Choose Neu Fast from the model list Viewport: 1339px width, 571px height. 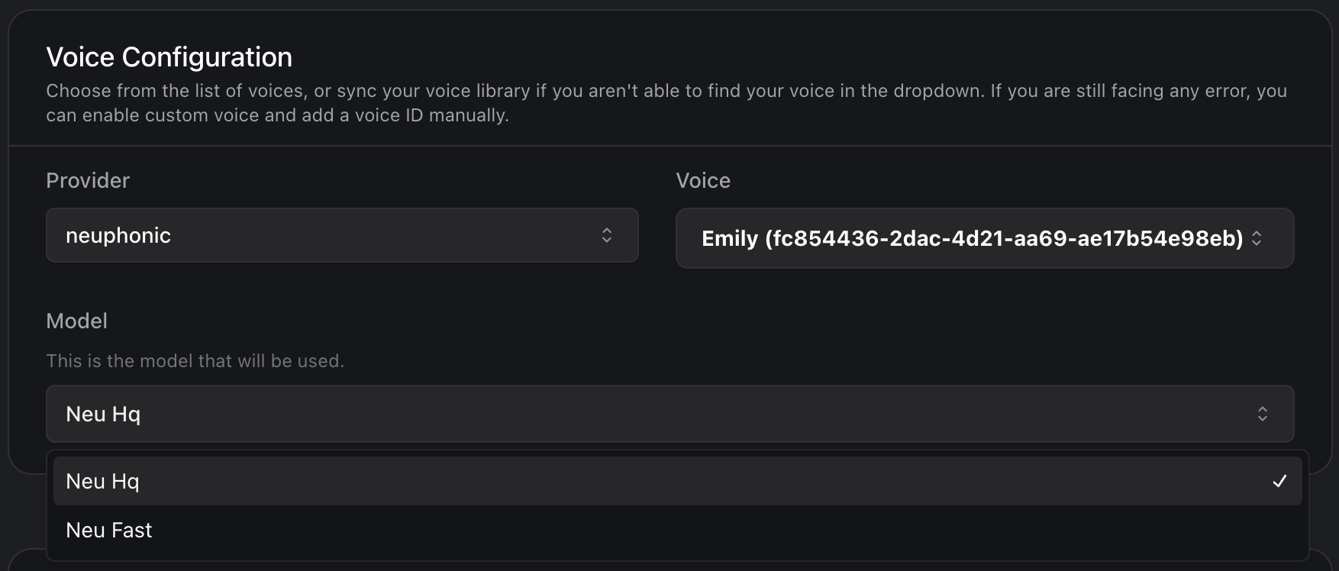108,530
